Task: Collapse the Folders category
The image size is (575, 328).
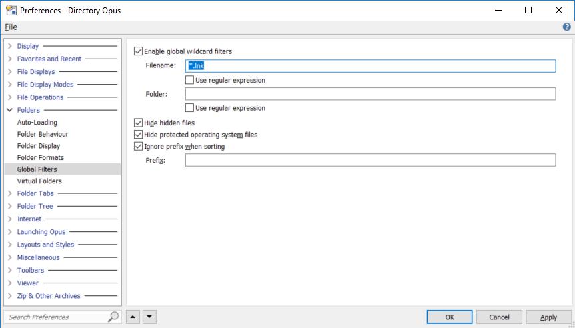Action: 10,110
